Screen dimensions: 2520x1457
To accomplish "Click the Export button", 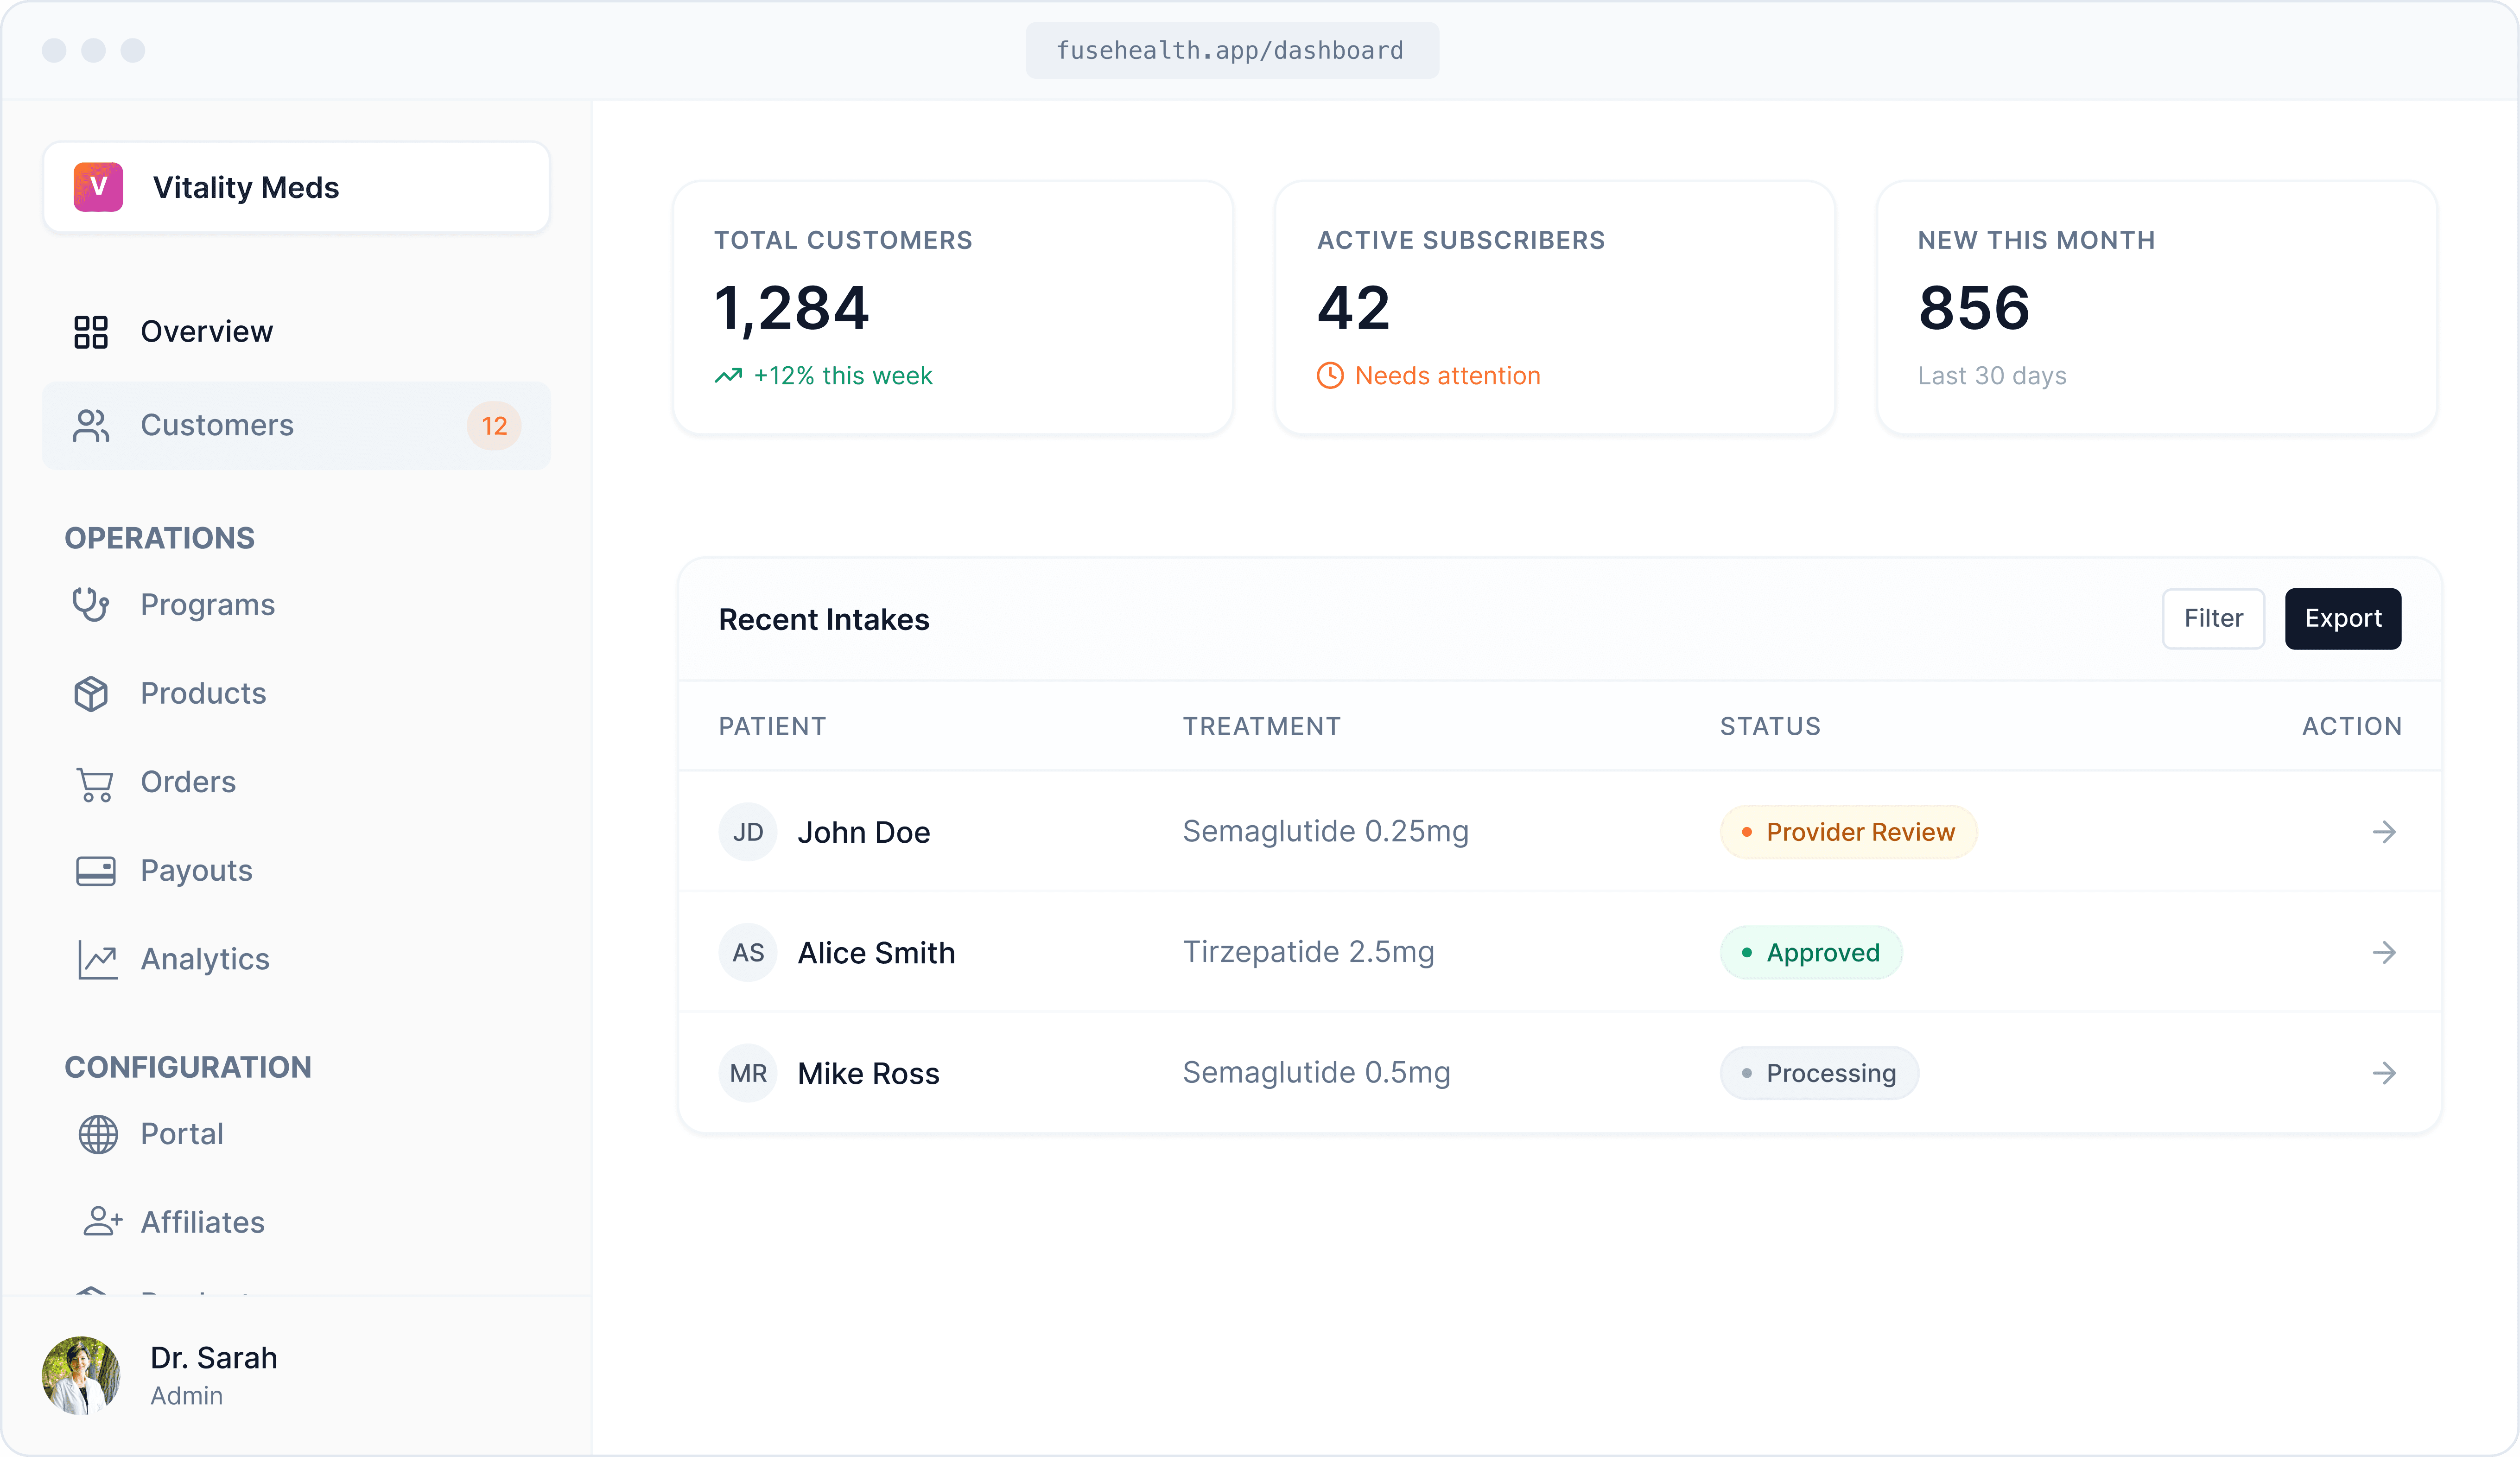I will click(x=2342, y=619).
